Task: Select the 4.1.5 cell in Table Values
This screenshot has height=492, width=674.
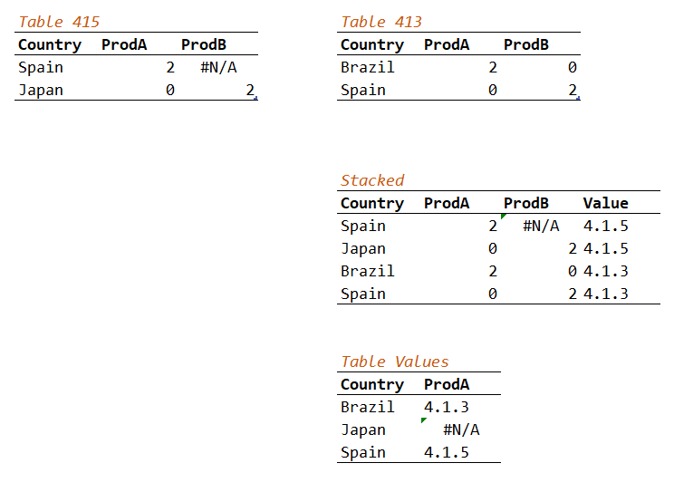Action: pyautogui.click(x=447, y=452)
